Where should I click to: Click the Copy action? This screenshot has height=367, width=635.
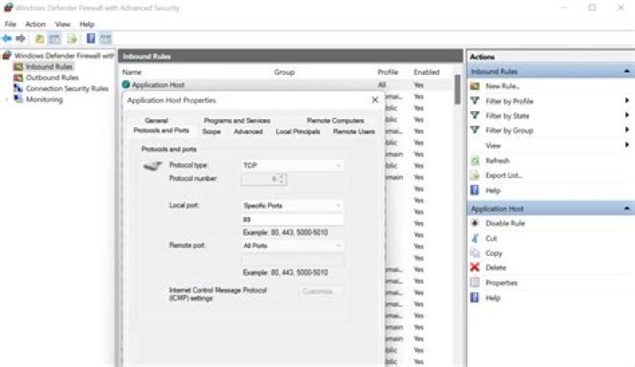pos(494,253)
